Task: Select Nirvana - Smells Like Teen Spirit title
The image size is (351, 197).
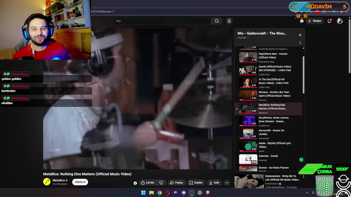Action: coord(274,94)
